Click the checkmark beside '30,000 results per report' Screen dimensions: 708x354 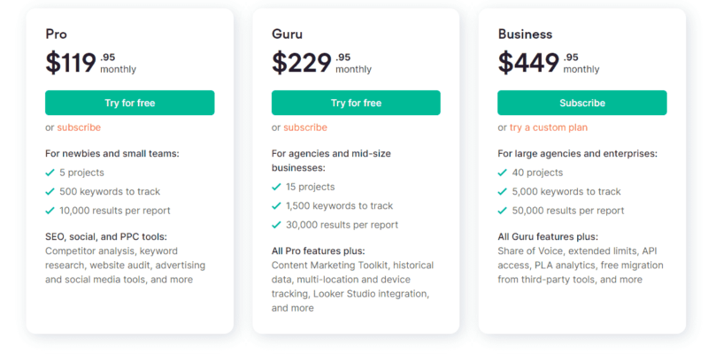[x=276, y=225]
